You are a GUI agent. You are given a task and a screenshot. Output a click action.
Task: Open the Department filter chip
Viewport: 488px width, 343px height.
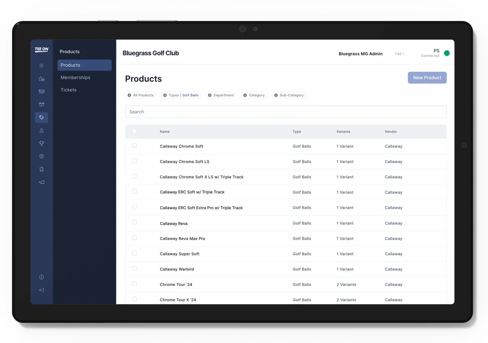221,95
